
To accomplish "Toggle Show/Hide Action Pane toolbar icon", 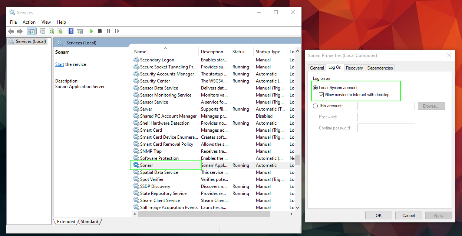I will tap(79, 31).
